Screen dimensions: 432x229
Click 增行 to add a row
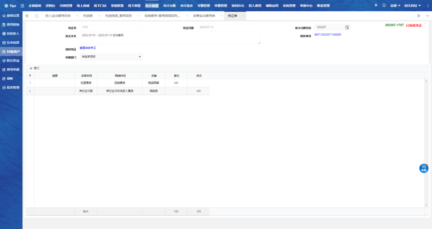click(34, 68)
